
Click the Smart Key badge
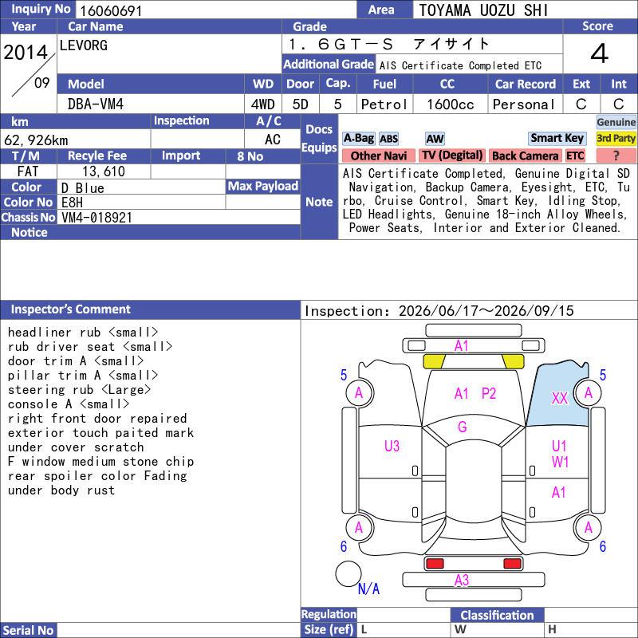[x=557, y=138]
